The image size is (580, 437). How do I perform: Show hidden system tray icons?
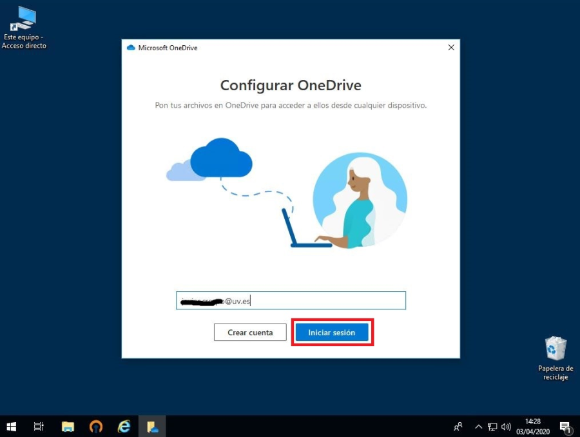(478, 427)
